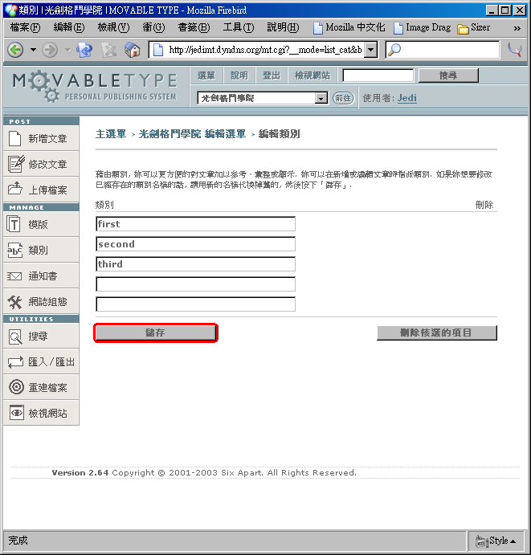Click the 刪除核選的項目 delete button

[437, 333]
